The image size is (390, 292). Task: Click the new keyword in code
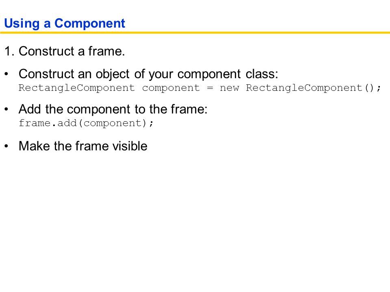point(229,88)
